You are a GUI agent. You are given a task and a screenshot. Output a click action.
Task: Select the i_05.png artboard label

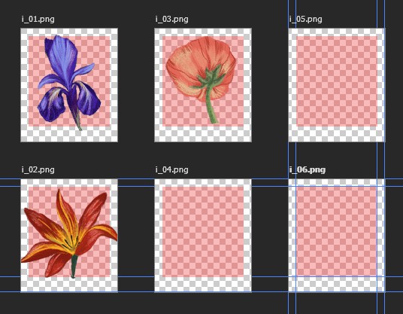tap(305, 20)
